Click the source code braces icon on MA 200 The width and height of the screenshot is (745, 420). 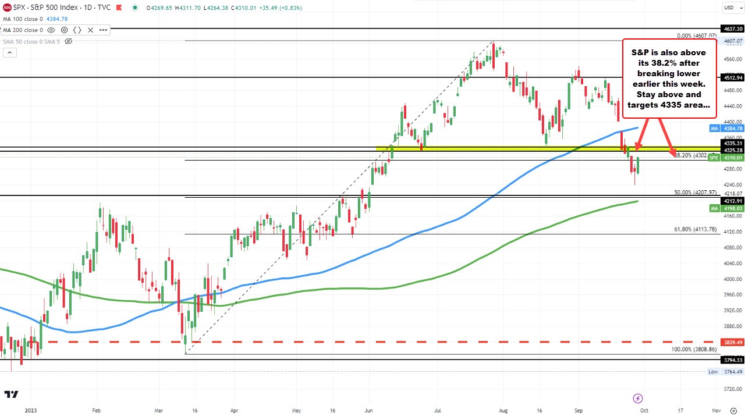tap(77, 30)
